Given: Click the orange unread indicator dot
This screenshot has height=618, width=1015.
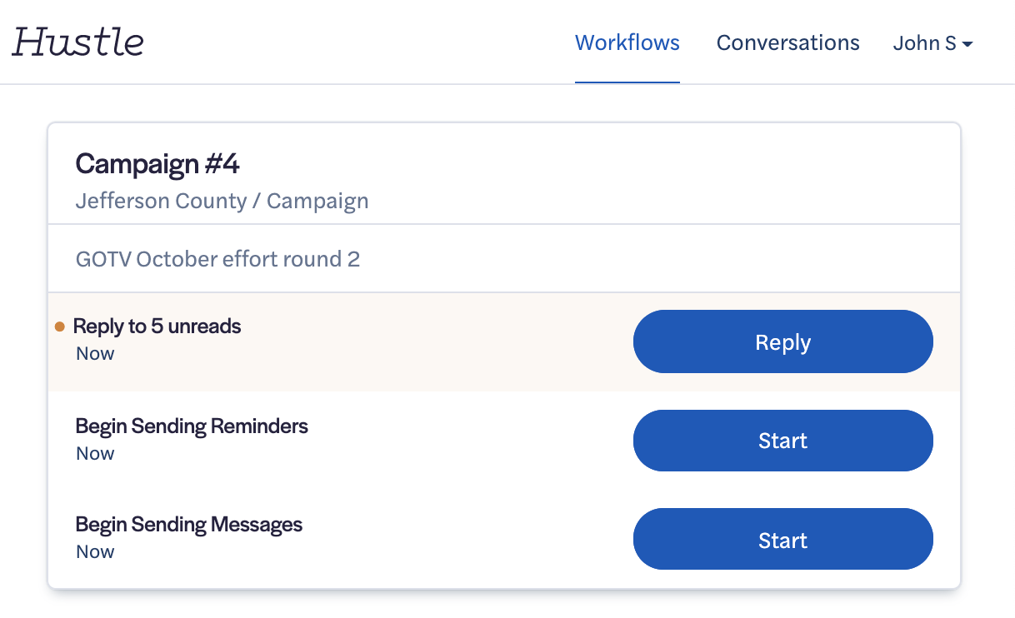Looking at the screenshot, I should [x=59, y=326].
